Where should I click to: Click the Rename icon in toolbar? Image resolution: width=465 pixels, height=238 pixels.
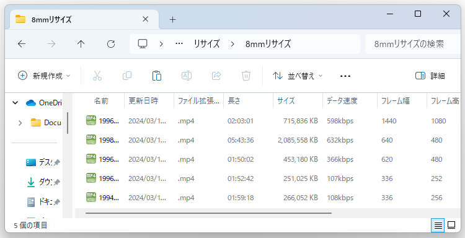[x=187, y=76]
